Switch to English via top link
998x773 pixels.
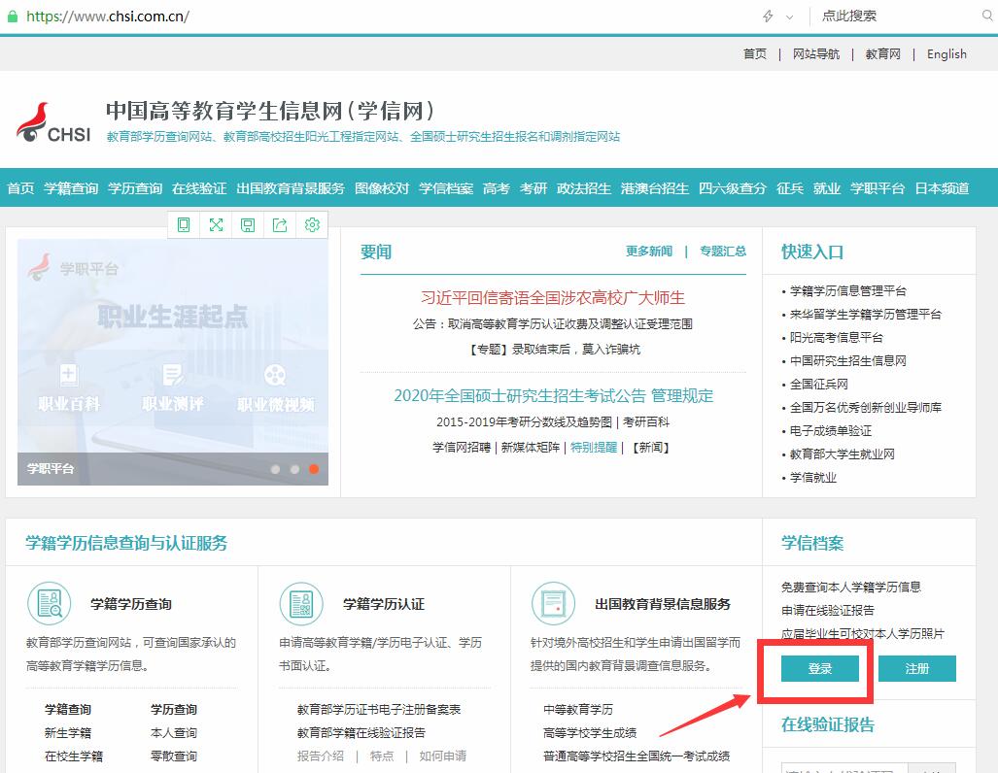pos(946,54)
